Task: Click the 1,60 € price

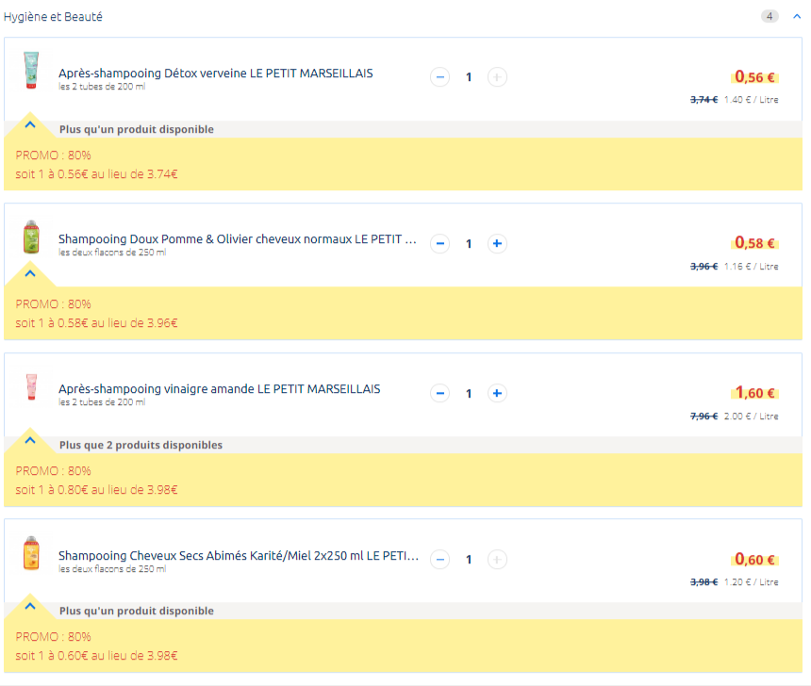Action: (754, 393)
